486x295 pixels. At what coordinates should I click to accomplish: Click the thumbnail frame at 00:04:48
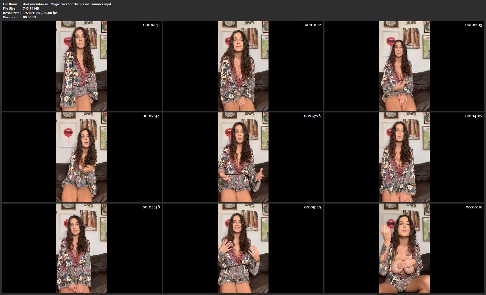click(82, 248)
